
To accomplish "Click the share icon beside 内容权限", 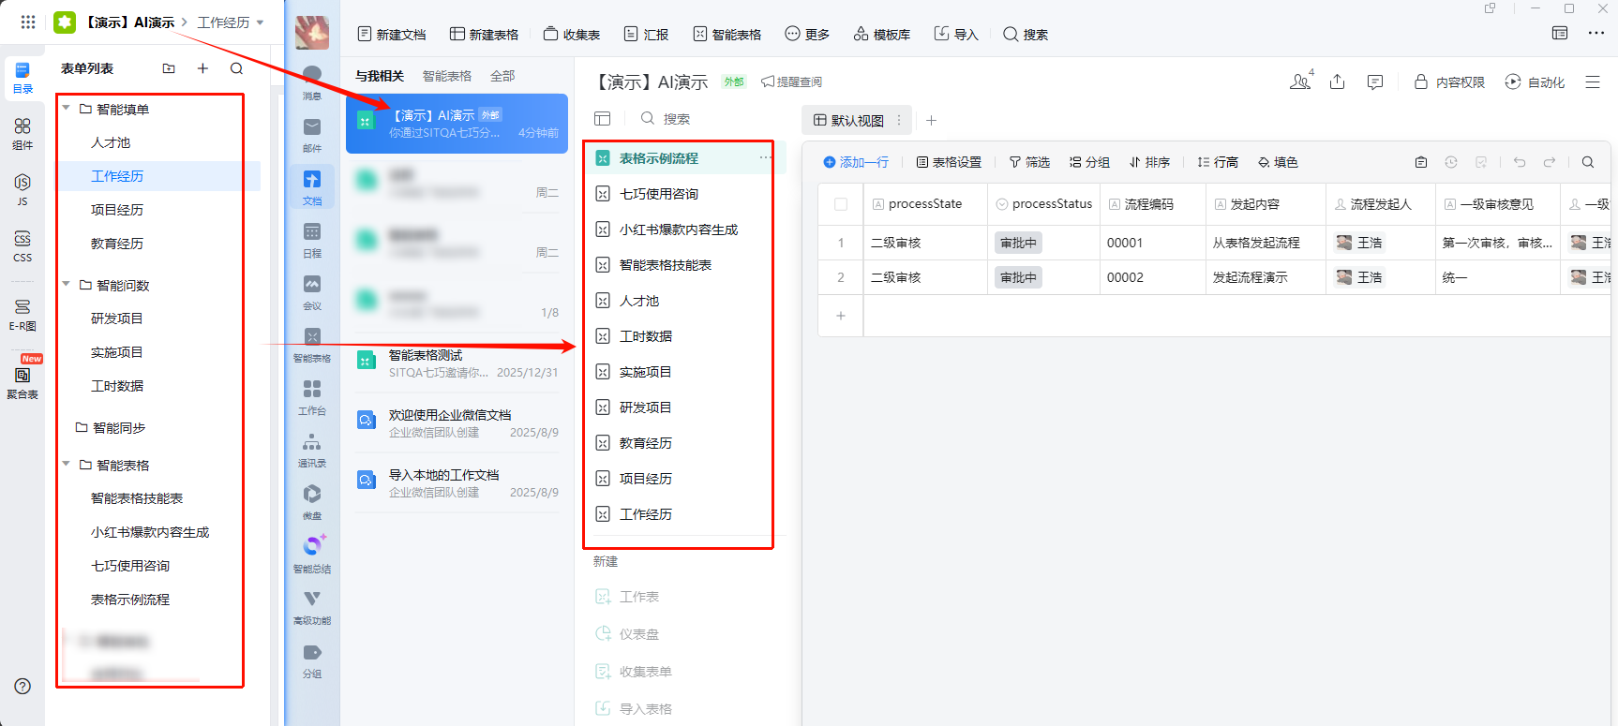I will coord(1338,82).
